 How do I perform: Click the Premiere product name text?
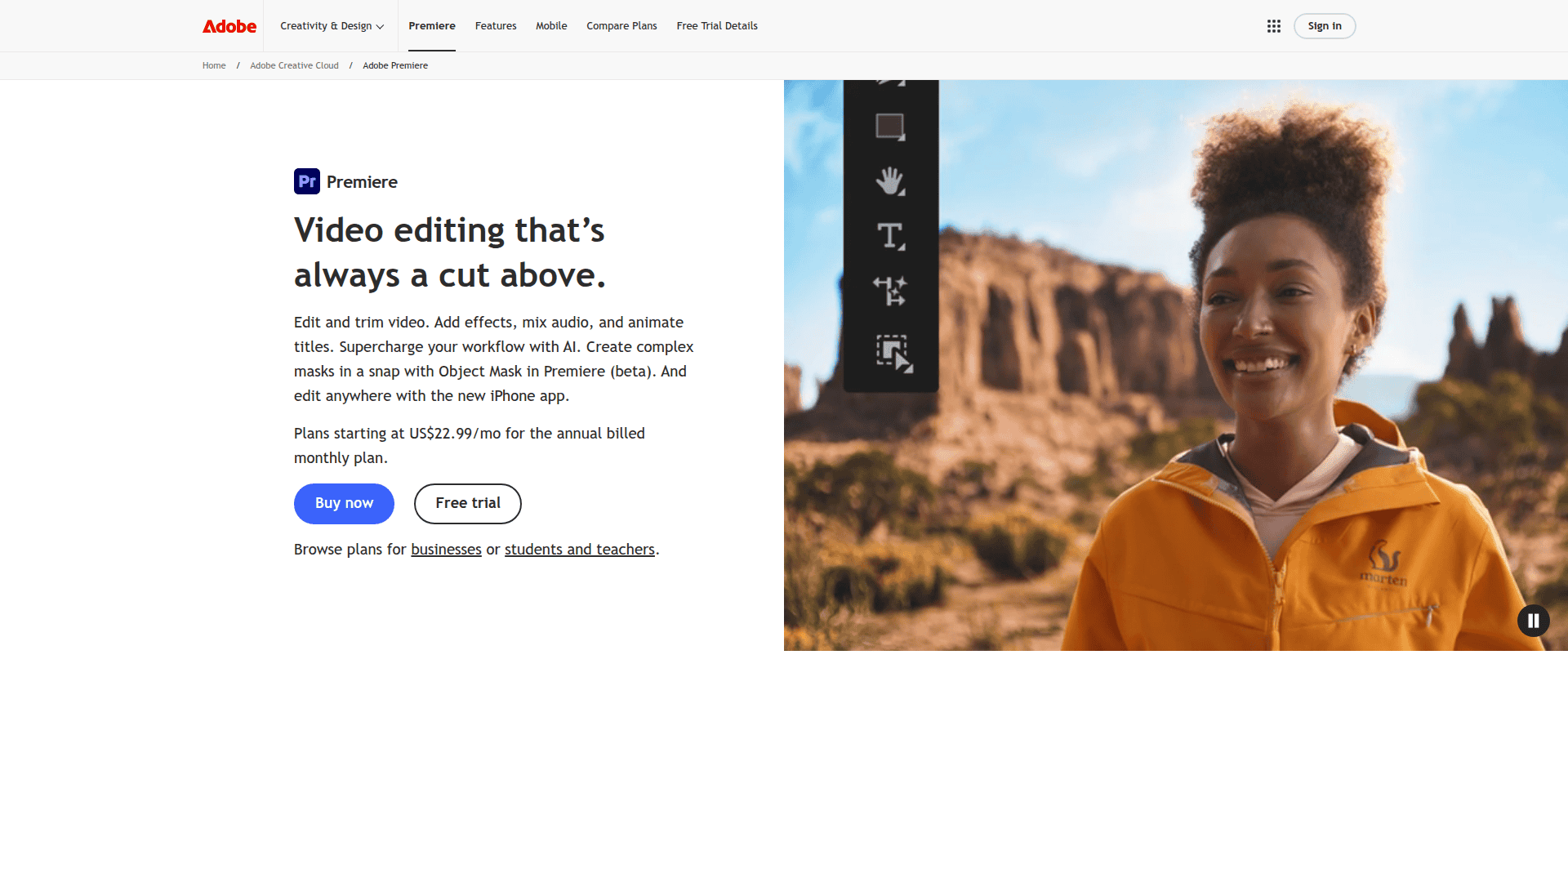tap(362, 181)
